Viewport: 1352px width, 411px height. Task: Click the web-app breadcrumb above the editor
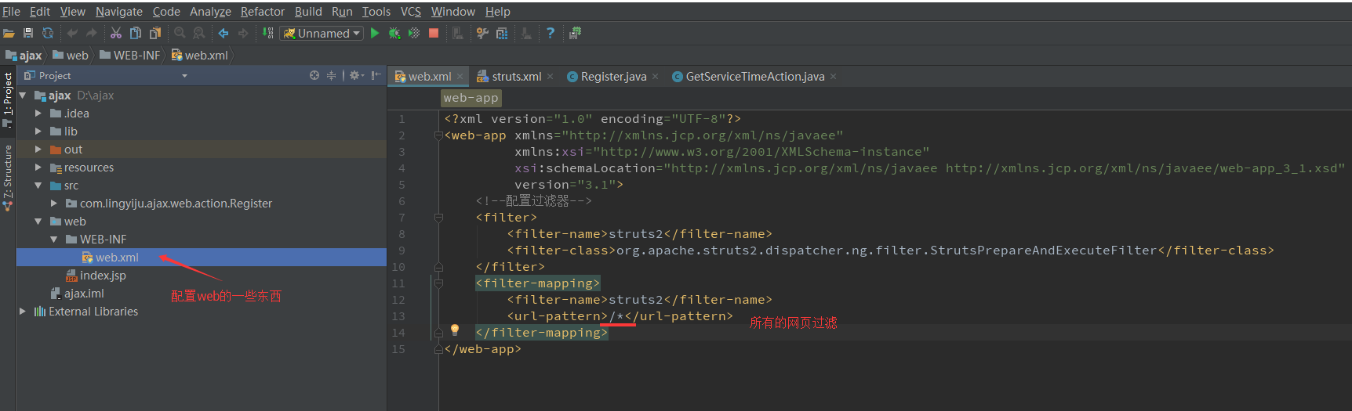[471, 98]
